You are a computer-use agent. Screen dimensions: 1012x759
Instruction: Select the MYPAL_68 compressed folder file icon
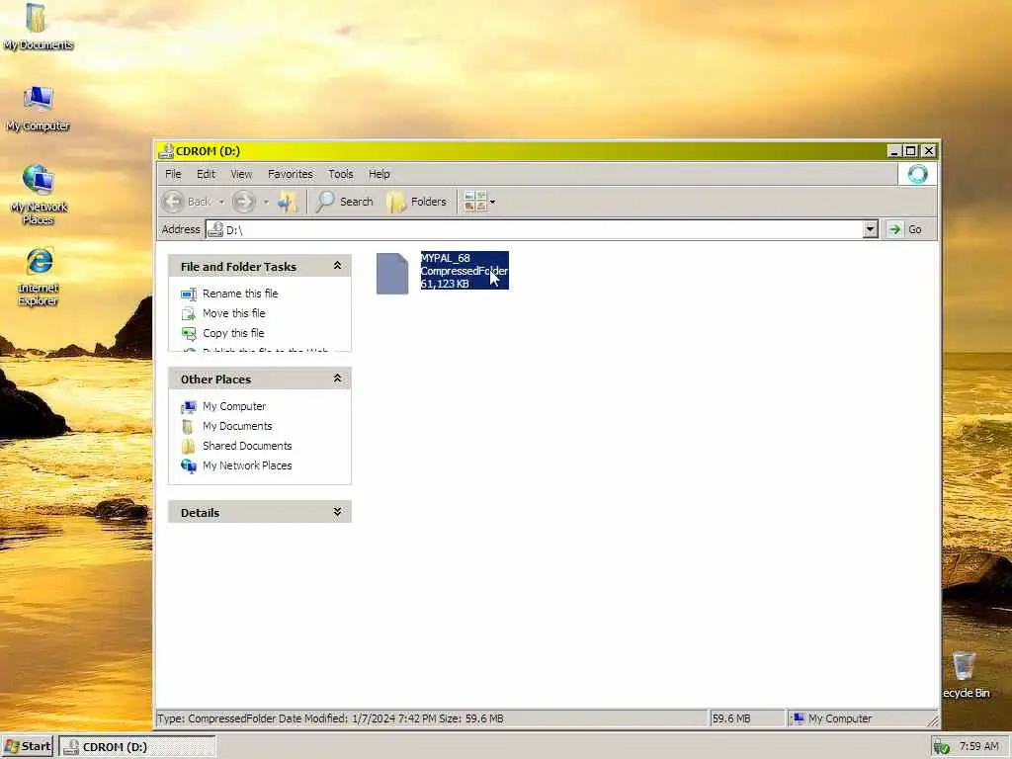392,273
